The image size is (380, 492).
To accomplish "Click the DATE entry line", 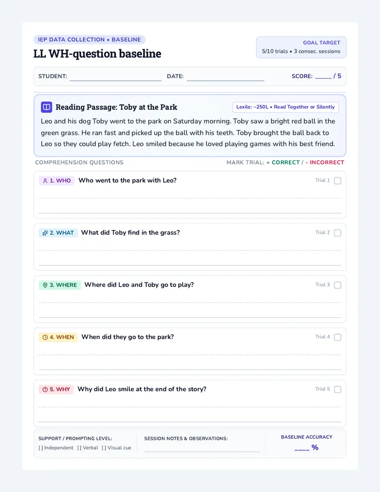I will [x=225, y=77].
